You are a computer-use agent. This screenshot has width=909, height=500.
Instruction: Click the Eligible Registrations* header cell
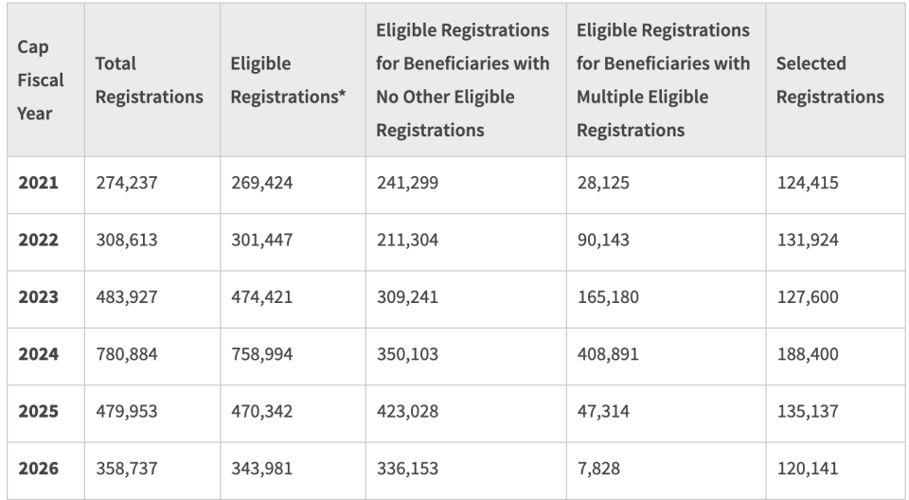pyautogui.click(x=293, y=80)
